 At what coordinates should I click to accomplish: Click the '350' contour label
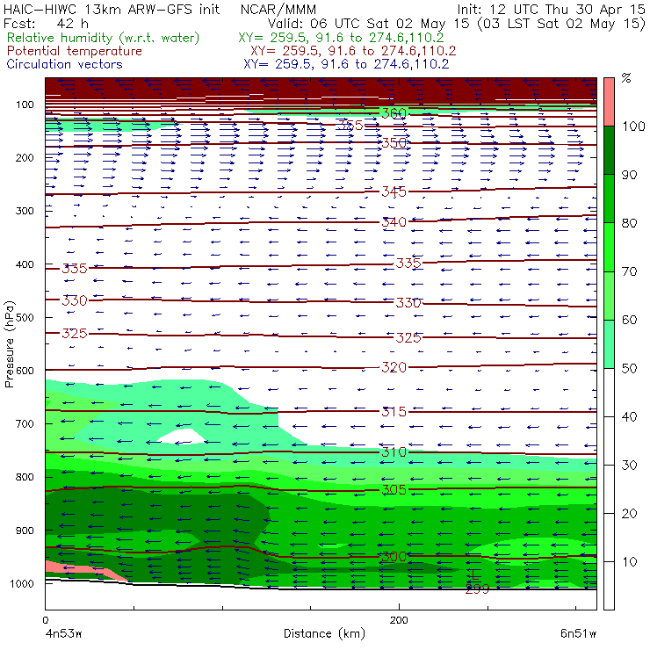click(x=394, y=142)
